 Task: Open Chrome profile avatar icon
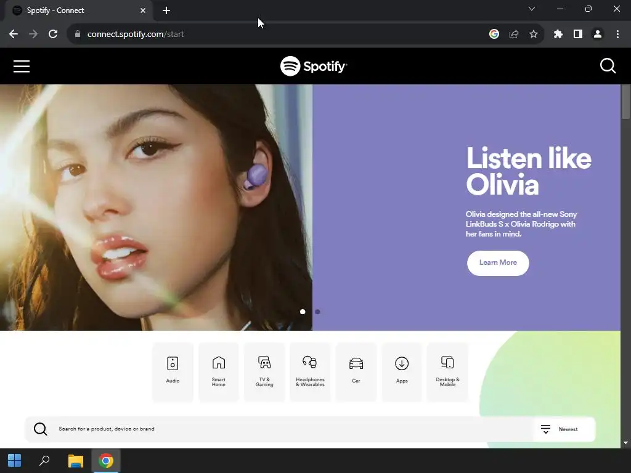(x=598, y=34)
